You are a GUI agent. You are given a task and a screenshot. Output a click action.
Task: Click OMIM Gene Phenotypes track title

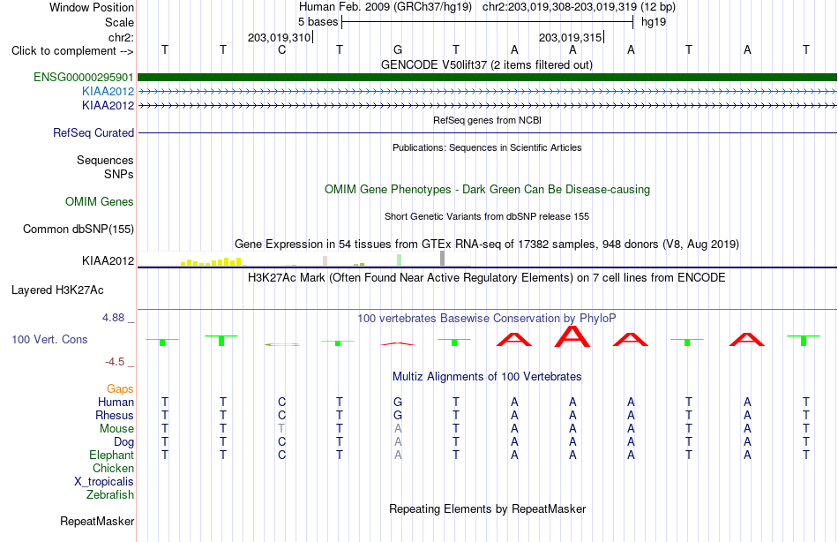point(487,190)
